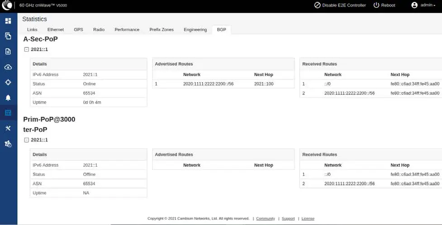
Task: Click the Disable E2E Controller icon
Action: pos(318,5)
